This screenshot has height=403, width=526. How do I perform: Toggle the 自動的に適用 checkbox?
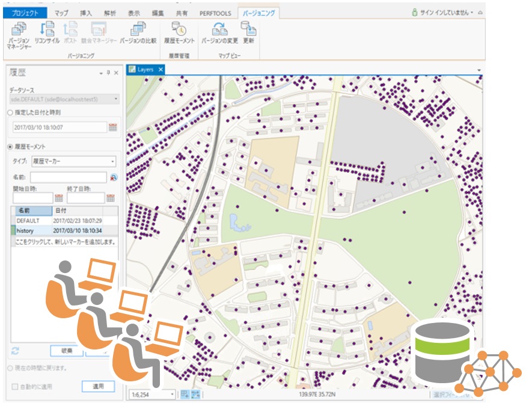[15, 387]
